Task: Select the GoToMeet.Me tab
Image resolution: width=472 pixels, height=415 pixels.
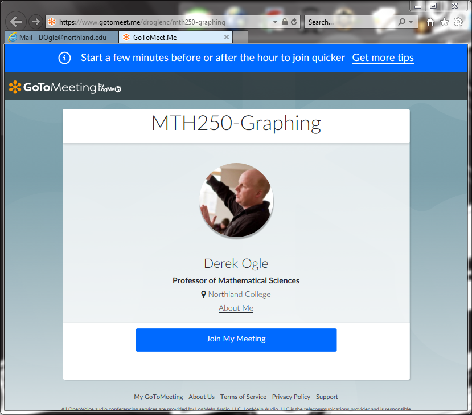Action: pyautogui.click(x=175, y=38)
